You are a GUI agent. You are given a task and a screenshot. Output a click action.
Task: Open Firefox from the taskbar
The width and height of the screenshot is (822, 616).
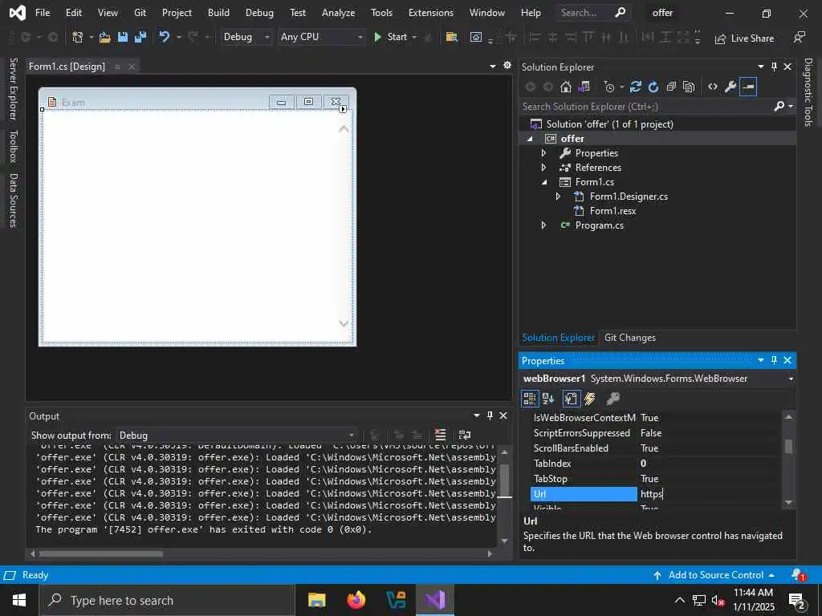point(356,600)
